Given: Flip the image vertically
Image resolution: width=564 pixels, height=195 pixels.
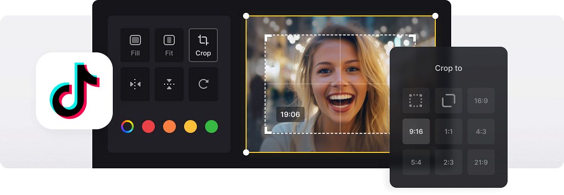Looking at the screenshot, I should click(x=169, y=84).
